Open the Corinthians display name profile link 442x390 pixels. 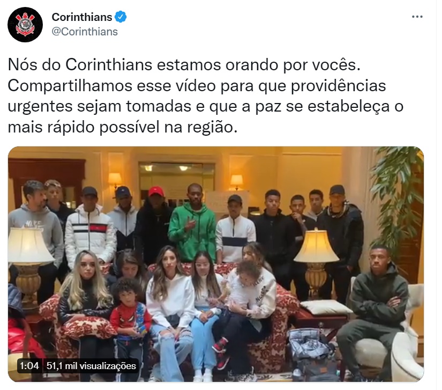(x=82, y=17)
